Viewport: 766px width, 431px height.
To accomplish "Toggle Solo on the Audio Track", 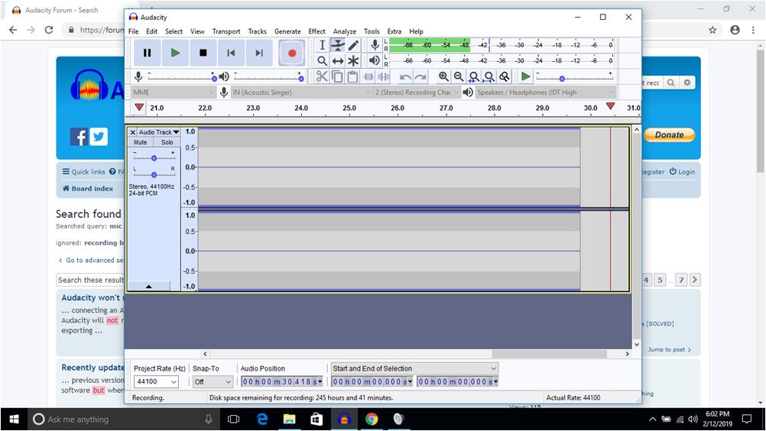I will pos(167,143).
